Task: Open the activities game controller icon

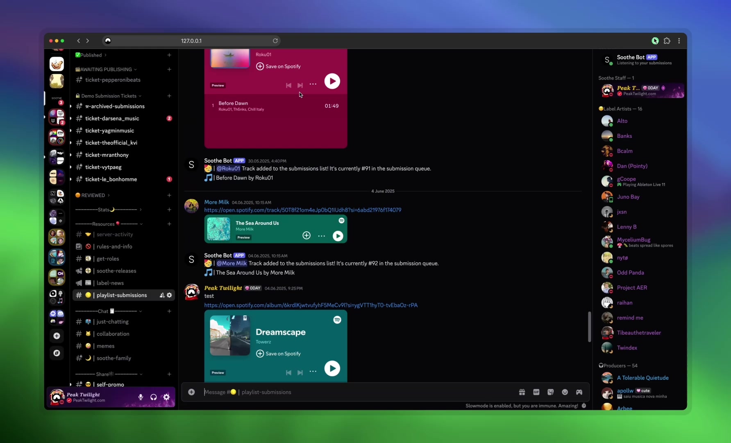Action: pyautogui.click(x=579, y=392)
